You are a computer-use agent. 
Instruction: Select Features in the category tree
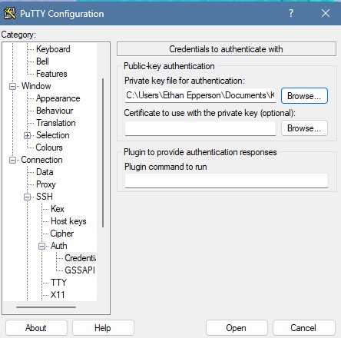pos(51,74)
